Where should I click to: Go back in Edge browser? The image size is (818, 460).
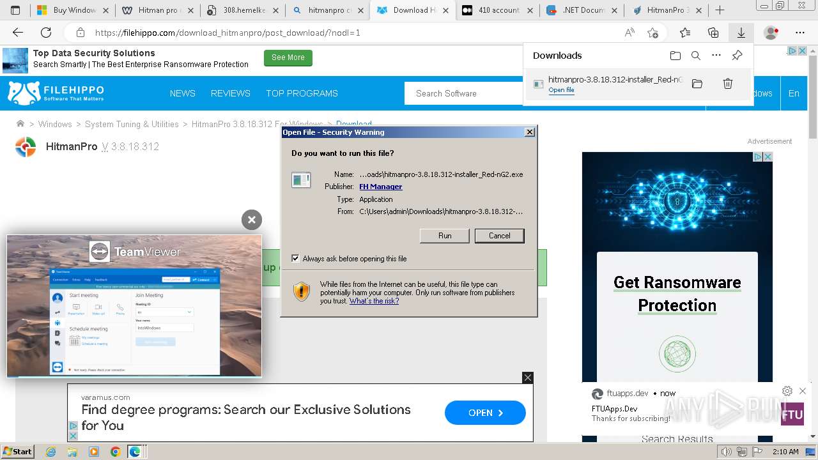pos(18,33)
